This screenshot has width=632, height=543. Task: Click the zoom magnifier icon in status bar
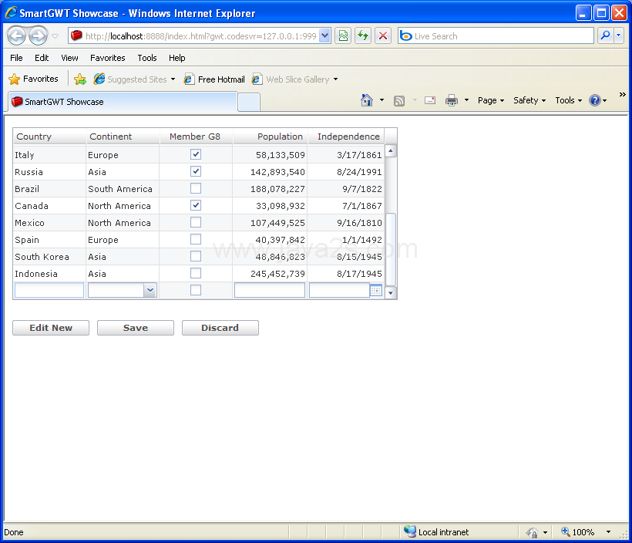pos(566,531)
